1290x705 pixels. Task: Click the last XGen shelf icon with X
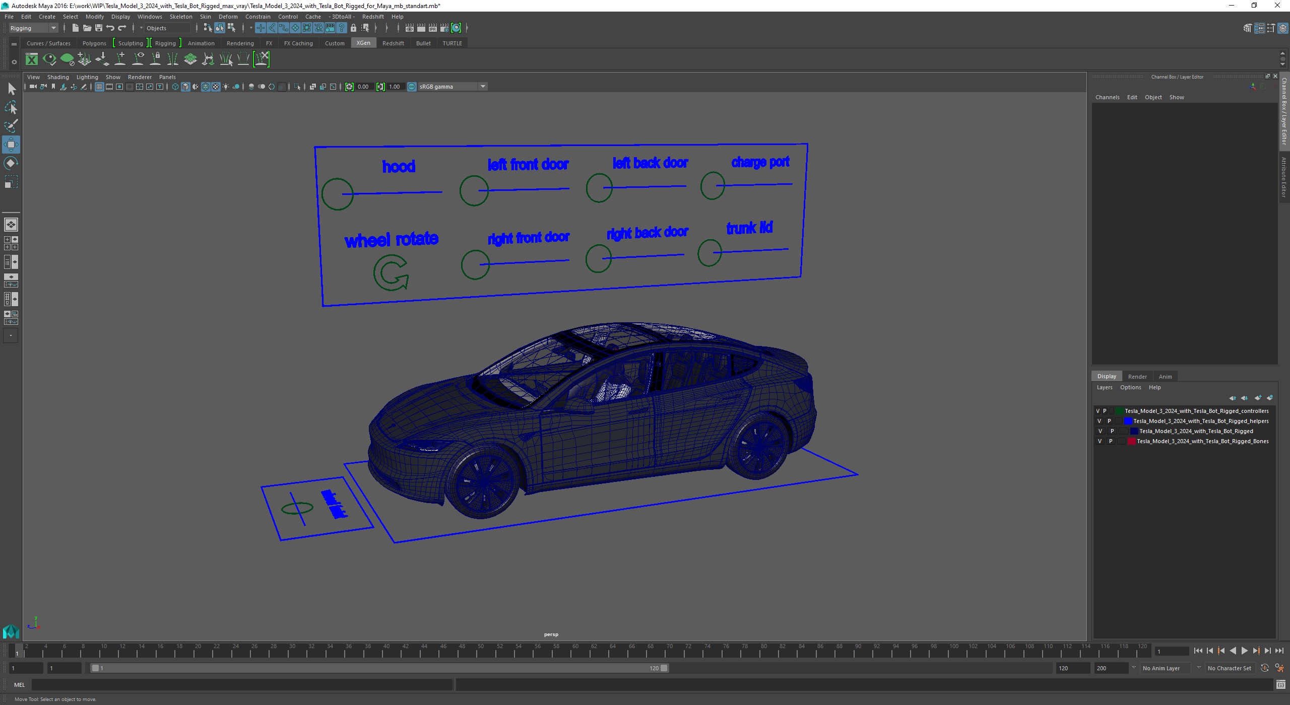coord(261,59)
